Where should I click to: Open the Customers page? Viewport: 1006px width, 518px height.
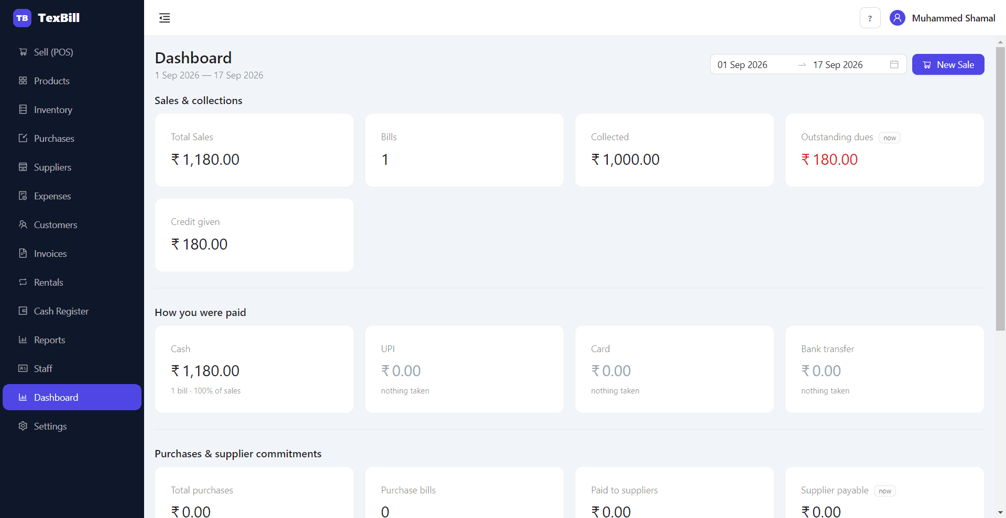point(72,224)
